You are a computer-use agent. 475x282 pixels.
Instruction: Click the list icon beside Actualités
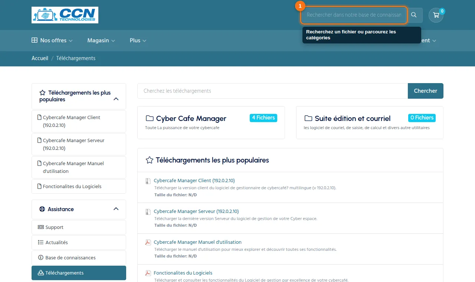pos(41,242)
